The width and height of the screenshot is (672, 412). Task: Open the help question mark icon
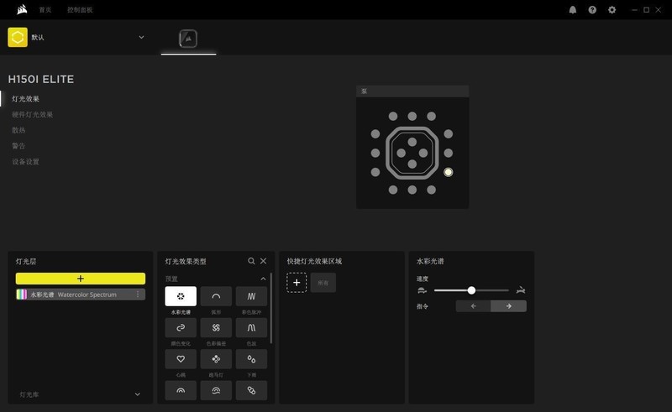click(592, 10)
